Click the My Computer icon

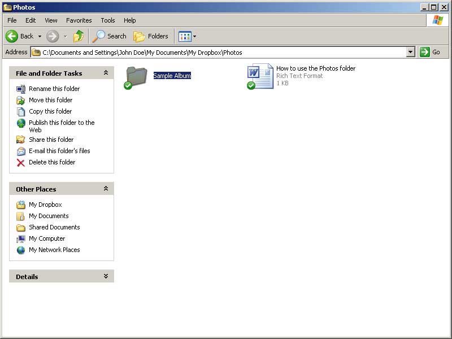point(20,238)
